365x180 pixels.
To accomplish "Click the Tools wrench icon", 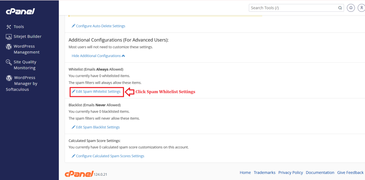I will click(9, 27).
